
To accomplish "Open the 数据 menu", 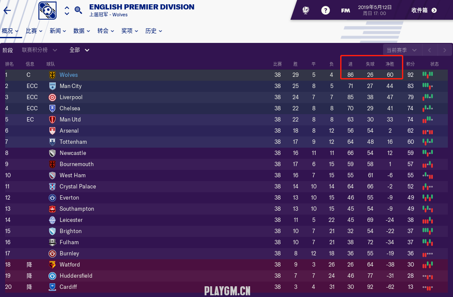I will point(82,31).
